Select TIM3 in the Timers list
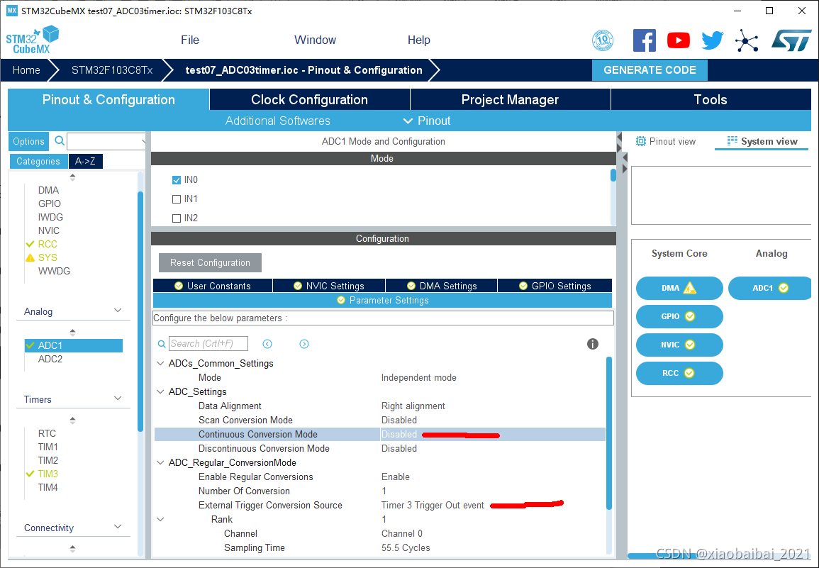Image resolution: width=819 pixels, height=568 pixels. pyautogui.click(x=48, y=474)
